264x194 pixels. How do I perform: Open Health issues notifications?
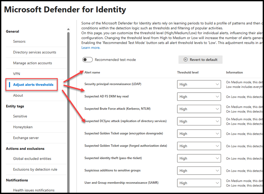[34, 190]
